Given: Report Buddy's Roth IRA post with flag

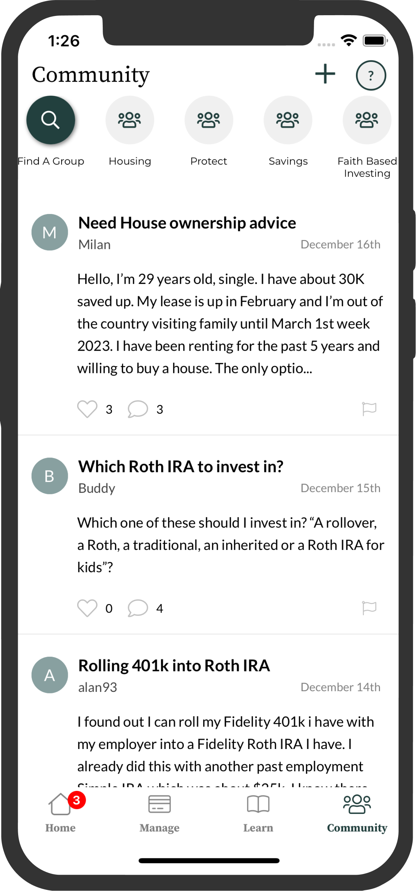Looking at the screenshot, I should click(x=369, y=608).
